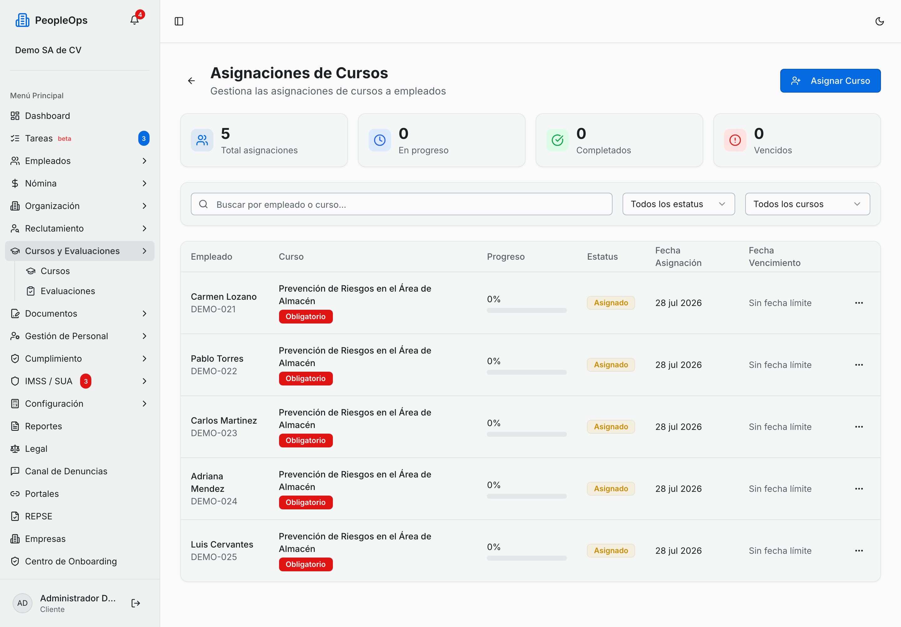
Task: Expand the Empleados menu
Action: [80, 161]
